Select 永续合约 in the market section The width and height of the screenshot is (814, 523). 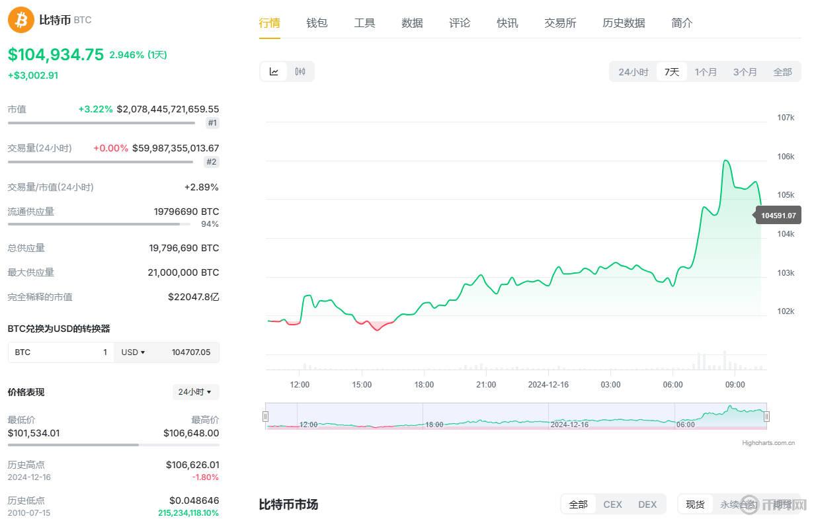737,504
